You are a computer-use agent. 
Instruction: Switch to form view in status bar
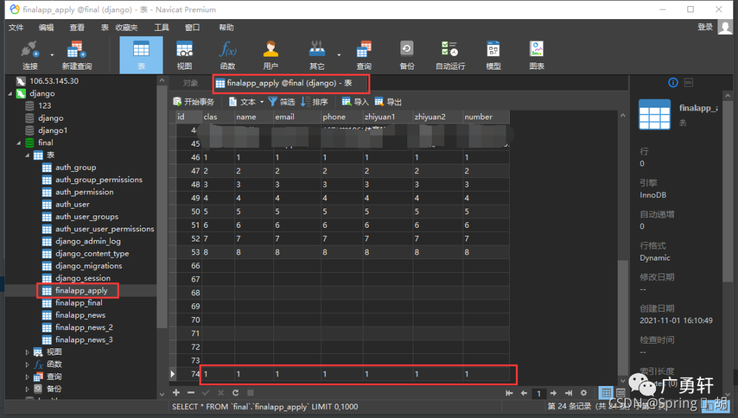pos(620,393)
